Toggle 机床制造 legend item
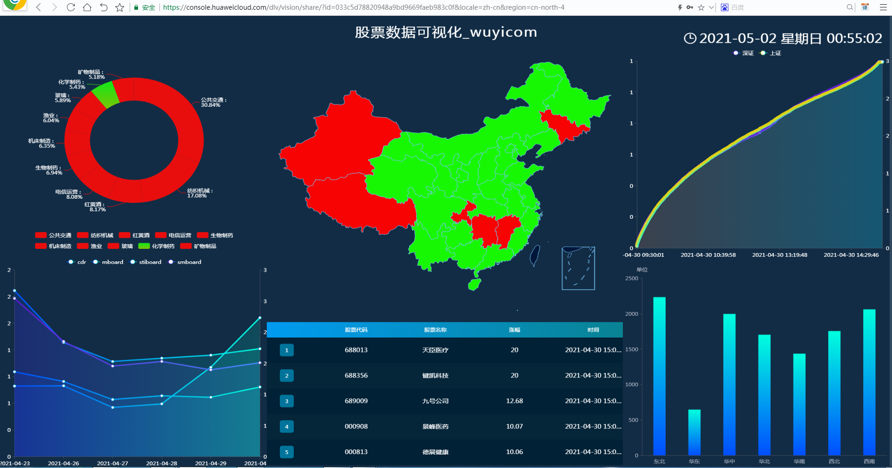This screenshot has height=468, width=892. click(53, 246)
